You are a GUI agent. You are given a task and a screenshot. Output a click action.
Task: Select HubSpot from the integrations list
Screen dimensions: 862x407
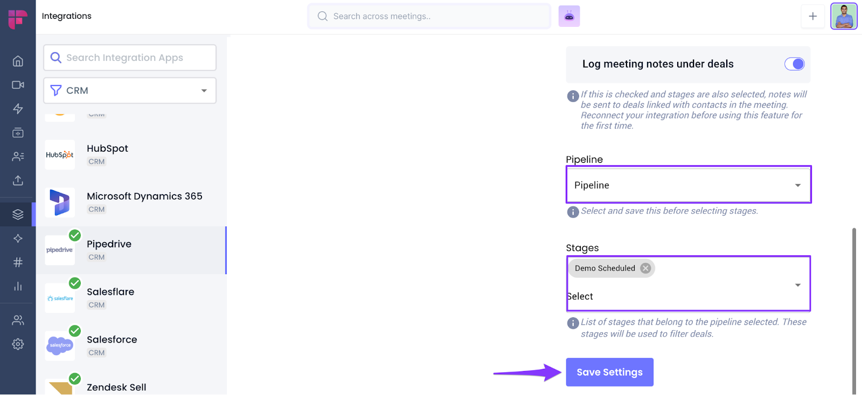[108, 154]
